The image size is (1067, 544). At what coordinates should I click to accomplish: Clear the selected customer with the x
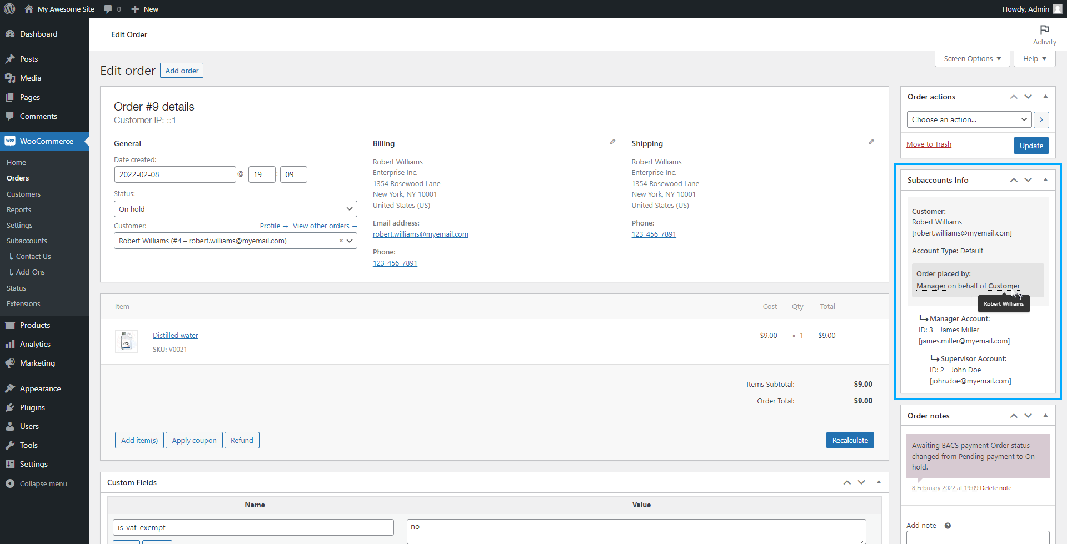[x=341, y=241]
